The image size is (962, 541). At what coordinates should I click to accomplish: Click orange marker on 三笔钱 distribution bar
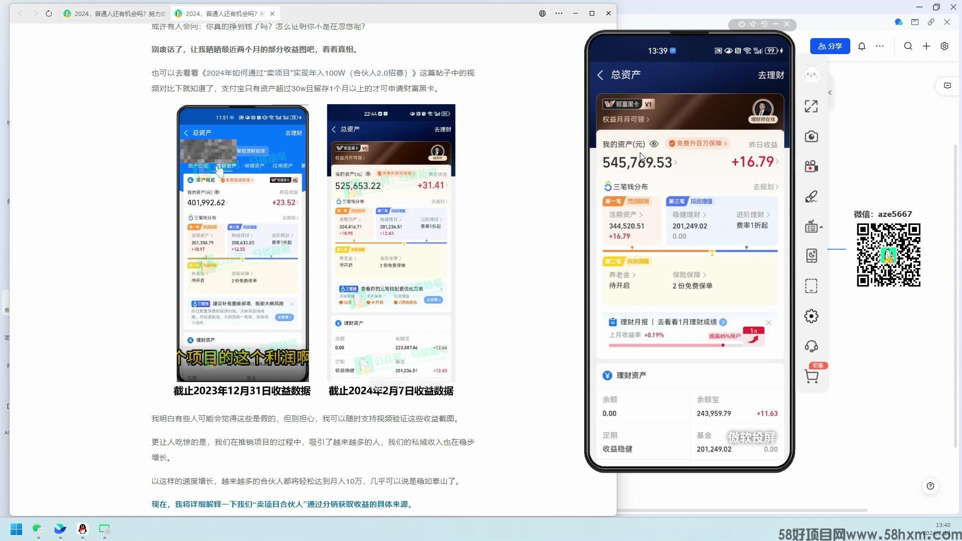[x=632, y=248]
